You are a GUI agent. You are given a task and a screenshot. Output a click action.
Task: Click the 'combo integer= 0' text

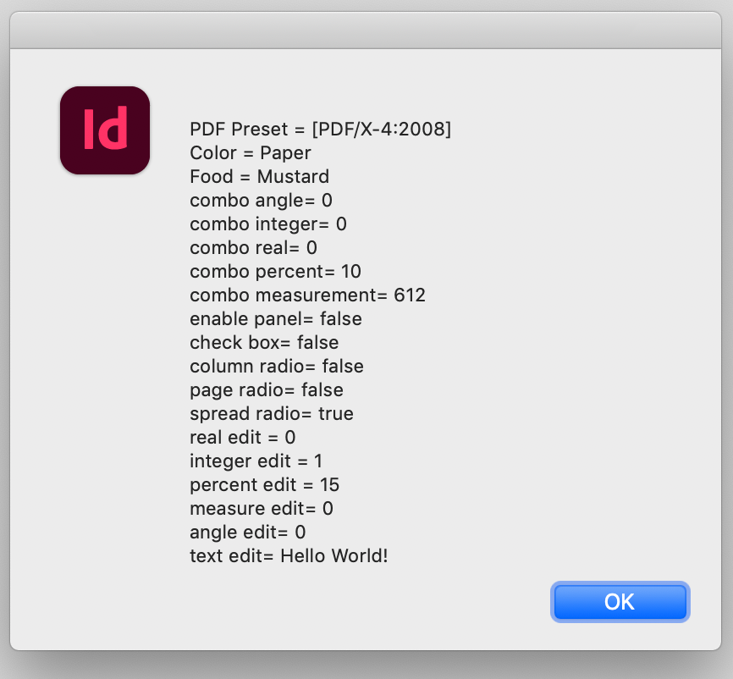267,224
